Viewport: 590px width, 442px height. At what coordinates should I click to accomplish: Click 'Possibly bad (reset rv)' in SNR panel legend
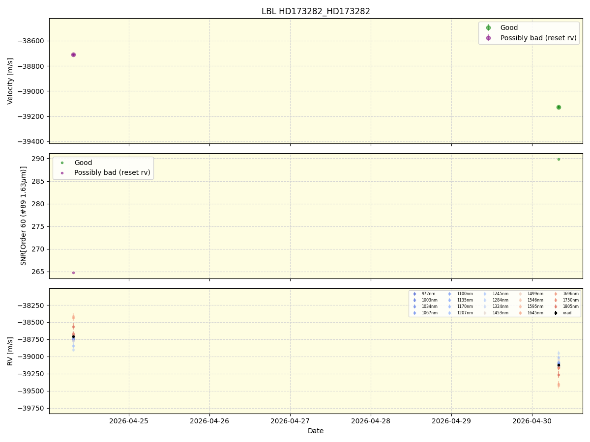point(112,172)
